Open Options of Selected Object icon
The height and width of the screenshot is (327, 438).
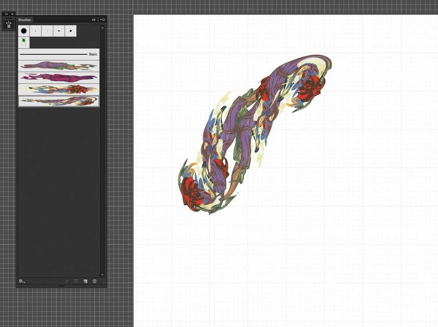pos(76,281)
